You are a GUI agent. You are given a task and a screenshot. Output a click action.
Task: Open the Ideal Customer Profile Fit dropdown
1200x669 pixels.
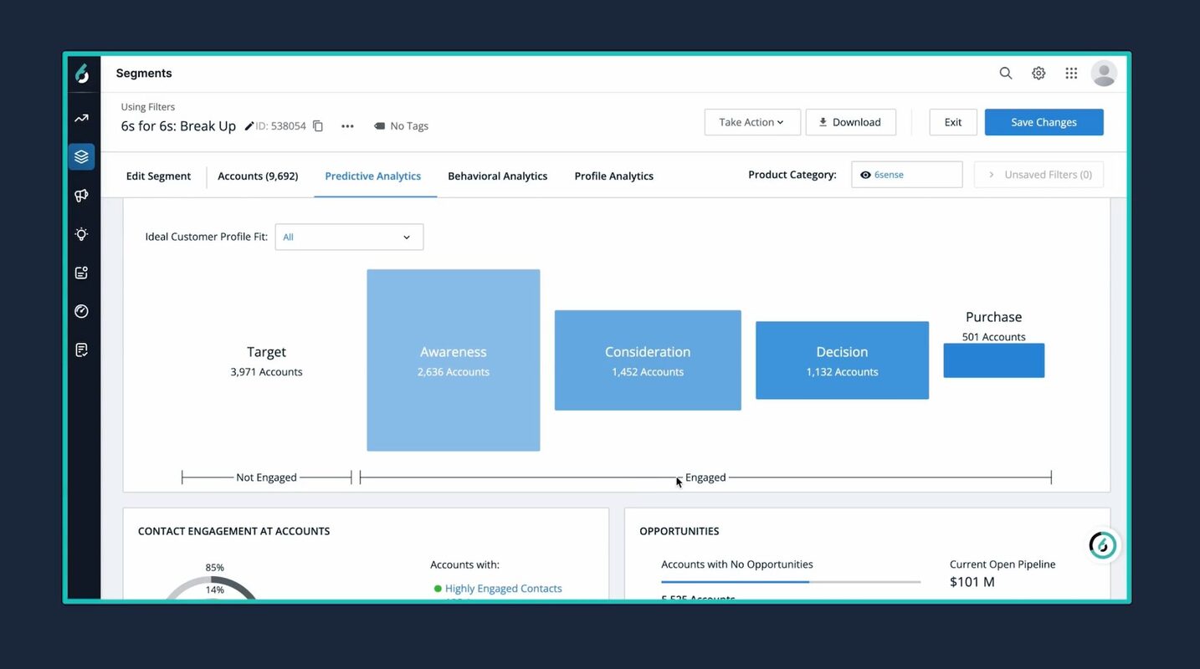pos(349,237)
